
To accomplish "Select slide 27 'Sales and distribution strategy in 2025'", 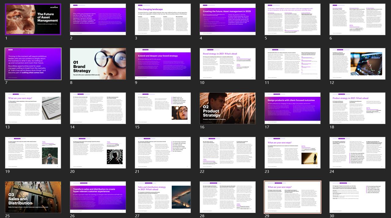I will (x=163, y=197).
